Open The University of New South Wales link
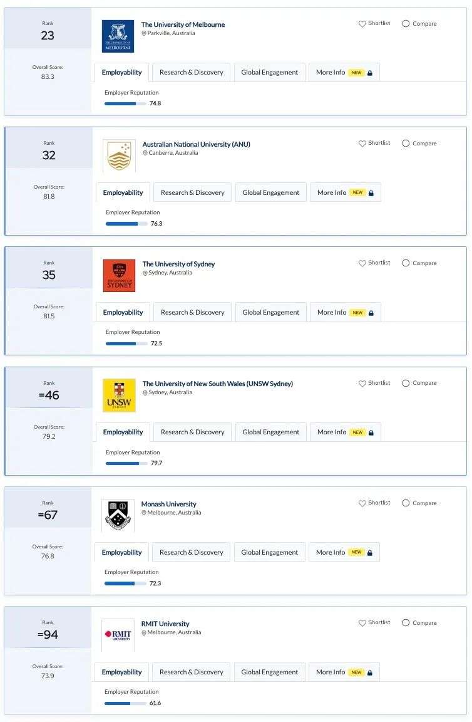This screenshot has width=472, height=722. (x=218, y=384)
